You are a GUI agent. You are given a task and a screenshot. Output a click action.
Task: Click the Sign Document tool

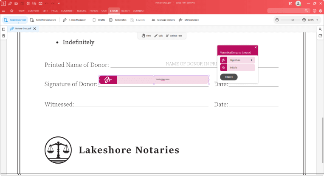15,20
